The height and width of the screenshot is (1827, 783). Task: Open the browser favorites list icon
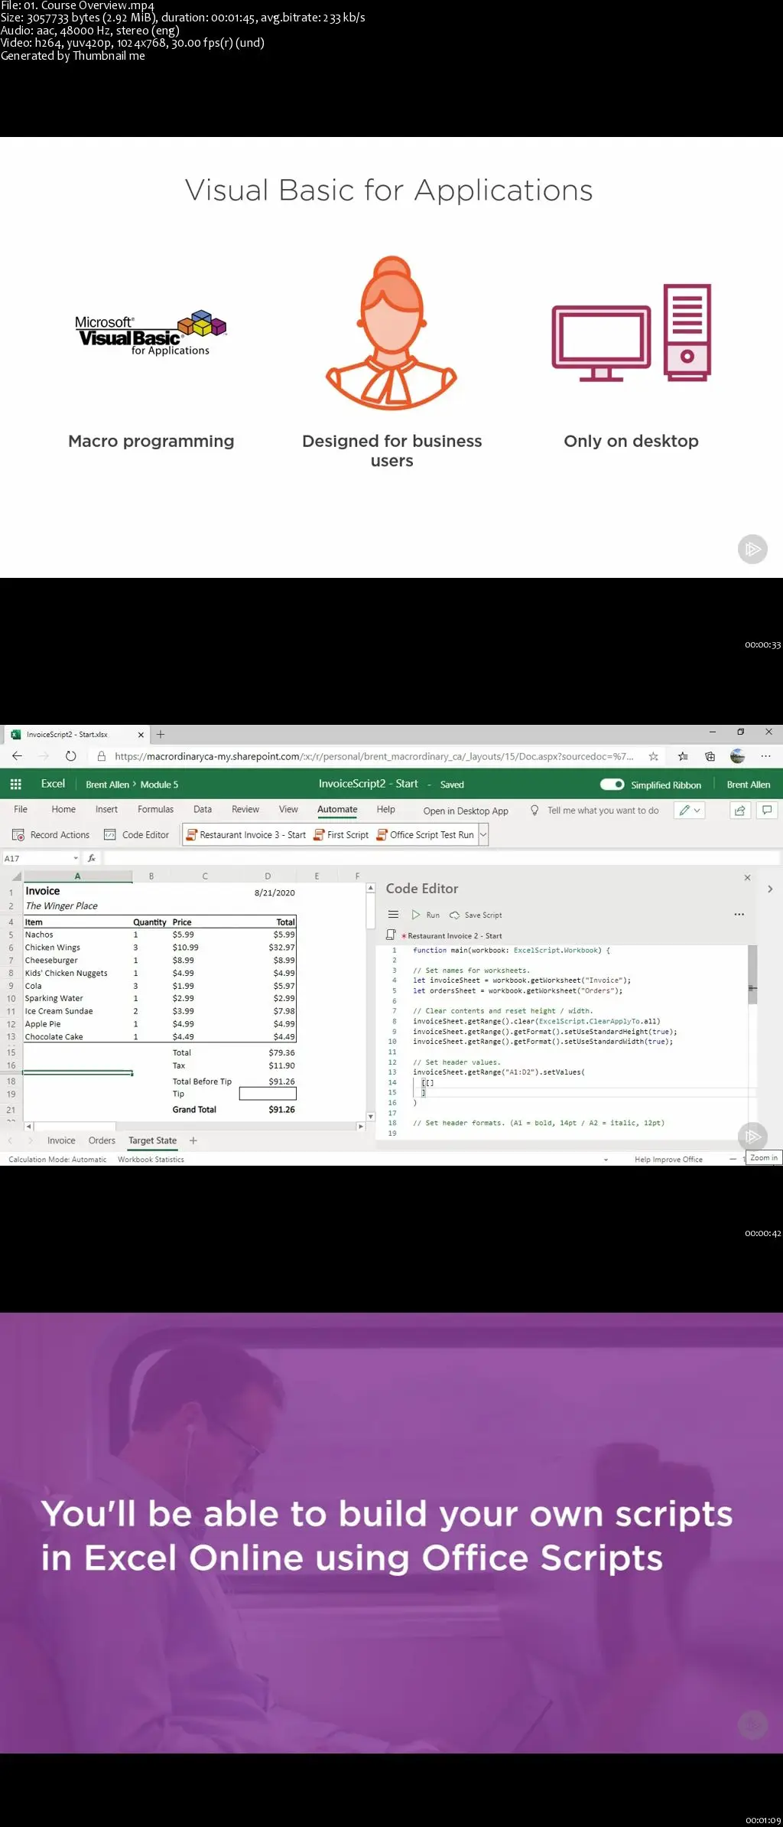tap(683, 756)
